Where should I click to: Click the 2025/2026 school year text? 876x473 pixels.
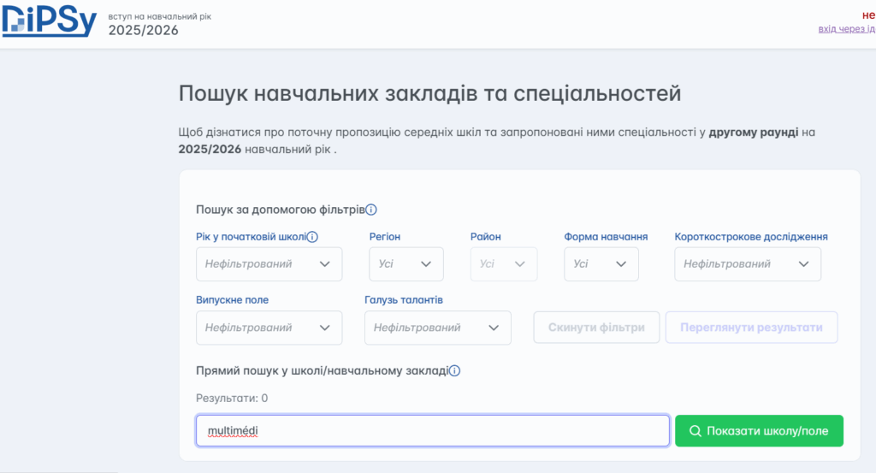(143, 30)
